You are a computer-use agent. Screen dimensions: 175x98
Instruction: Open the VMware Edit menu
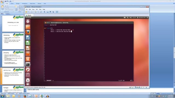(30, 10)
